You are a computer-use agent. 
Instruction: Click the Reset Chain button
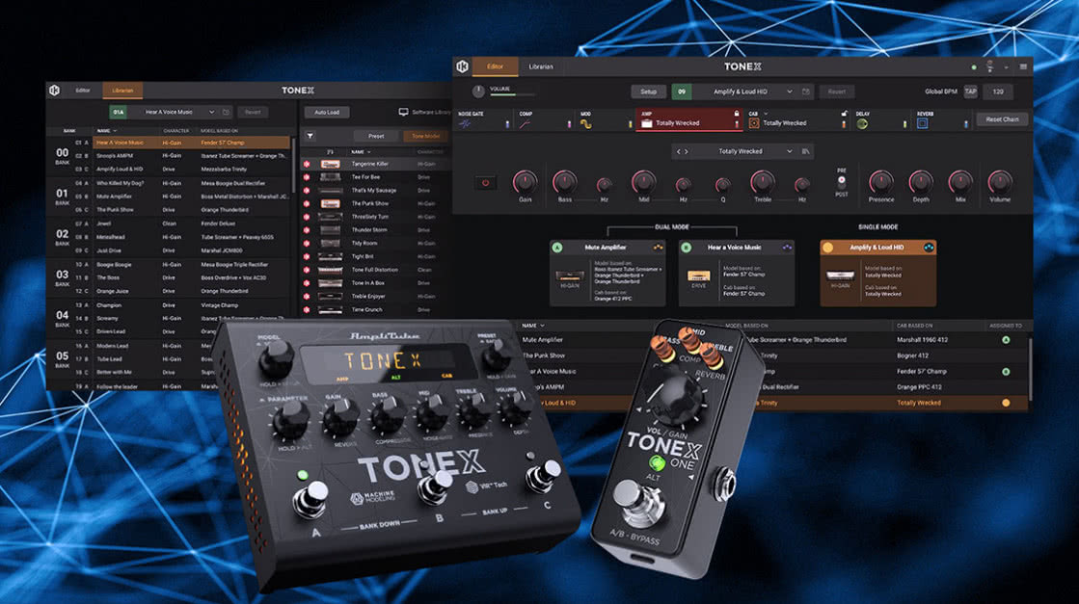pyautogui.click(x=1002, y=119)
